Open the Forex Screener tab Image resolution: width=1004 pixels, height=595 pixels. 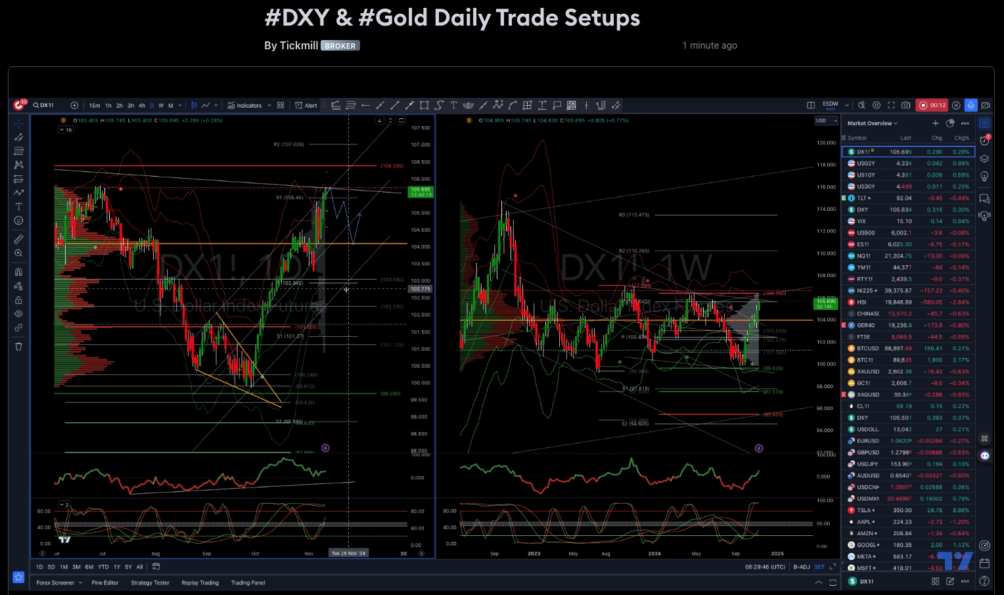55,583
